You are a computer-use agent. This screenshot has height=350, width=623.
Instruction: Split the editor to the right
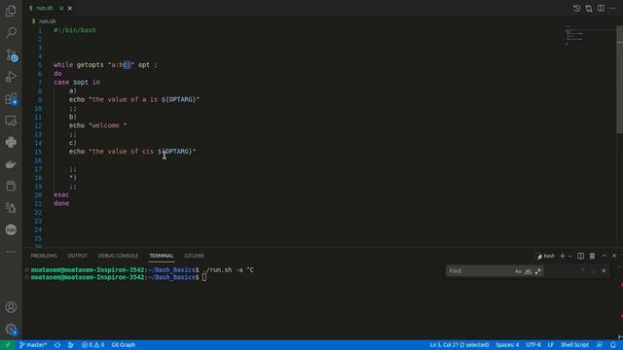click(x=601, y=9)
